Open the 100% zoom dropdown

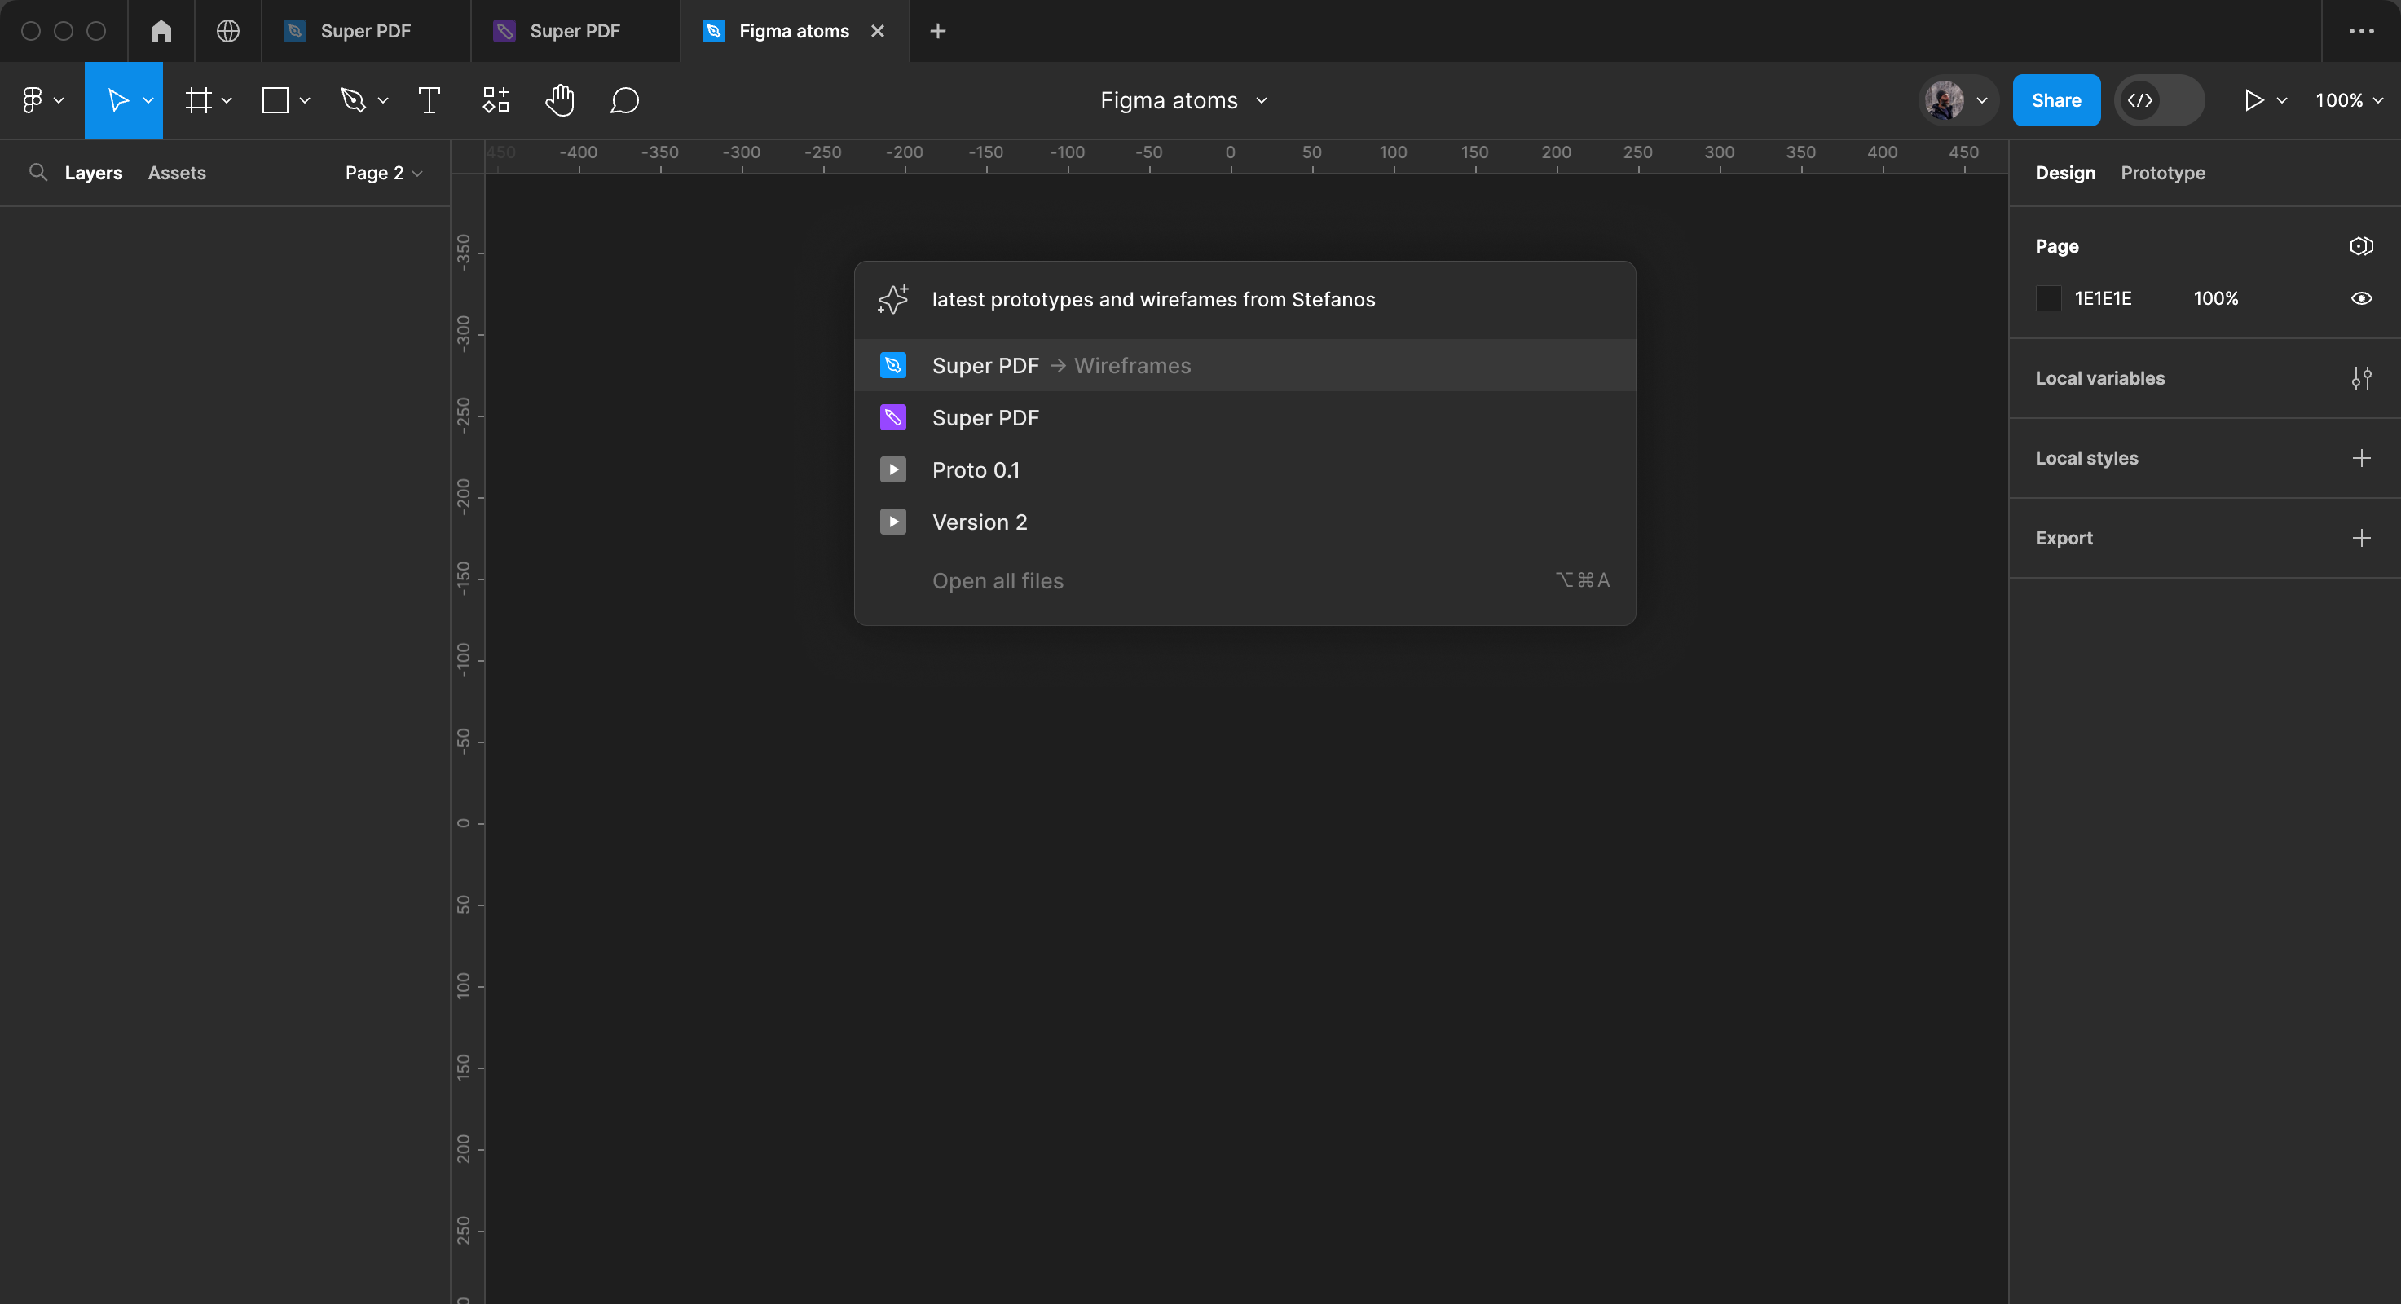coord(2349,99)
